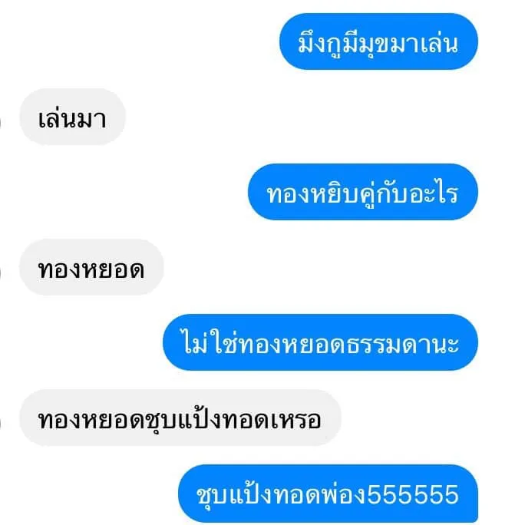515x525 pixels.
Task: Click sender avatar edge beside 'ทองหยอด' reply
Action: click(1, 273)
